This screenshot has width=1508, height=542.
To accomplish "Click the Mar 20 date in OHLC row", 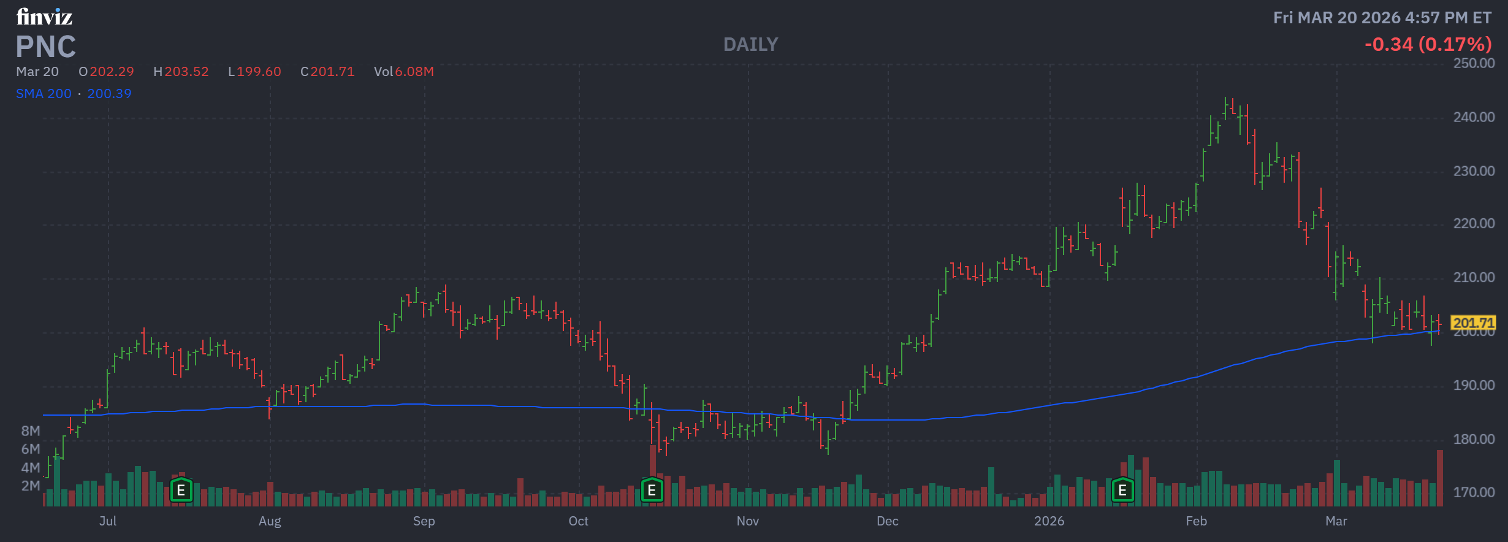I will 37,72.
